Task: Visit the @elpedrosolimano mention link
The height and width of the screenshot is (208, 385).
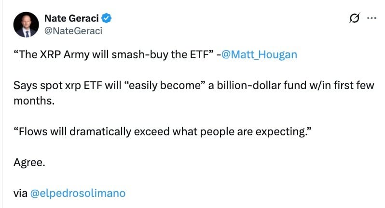Action: pos(78,193)
